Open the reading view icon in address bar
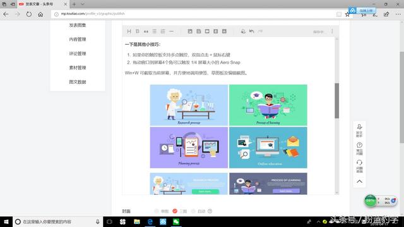This screenshot has height=227, width=404. [x=339, y=15]
